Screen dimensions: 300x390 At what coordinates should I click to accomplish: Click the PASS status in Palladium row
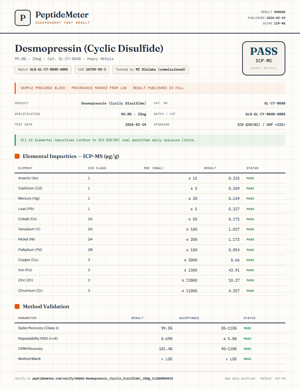point(250,250)
